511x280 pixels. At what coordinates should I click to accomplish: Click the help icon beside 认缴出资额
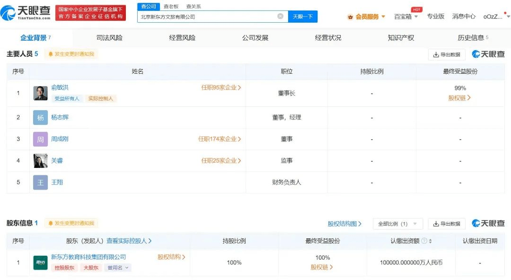click(x=424, y=241)
